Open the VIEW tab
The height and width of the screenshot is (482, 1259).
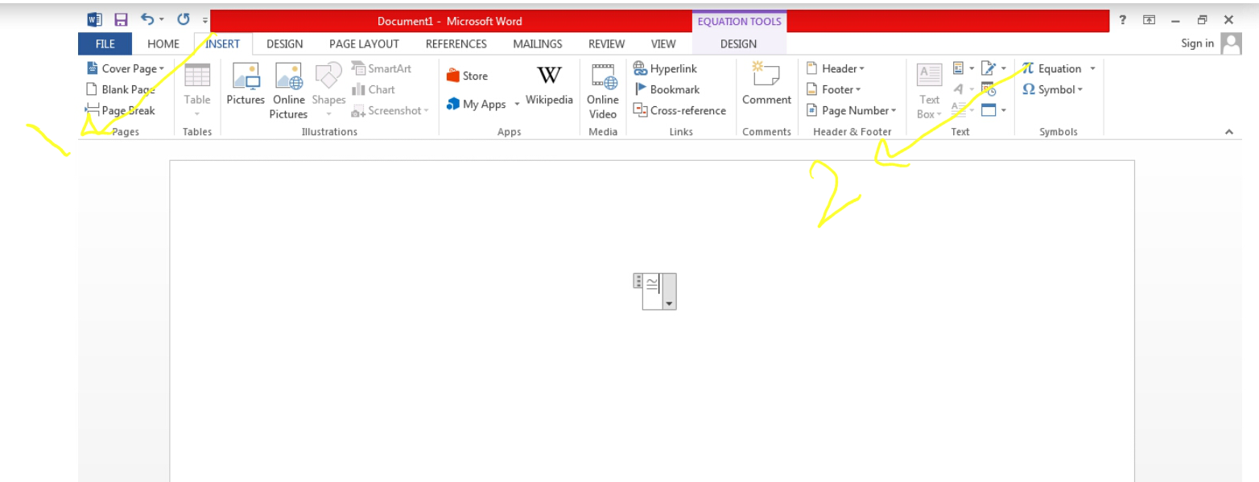tap(663, 44)
